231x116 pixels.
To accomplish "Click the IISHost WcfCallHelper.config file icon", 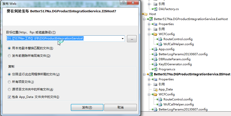I will (160, 104).
